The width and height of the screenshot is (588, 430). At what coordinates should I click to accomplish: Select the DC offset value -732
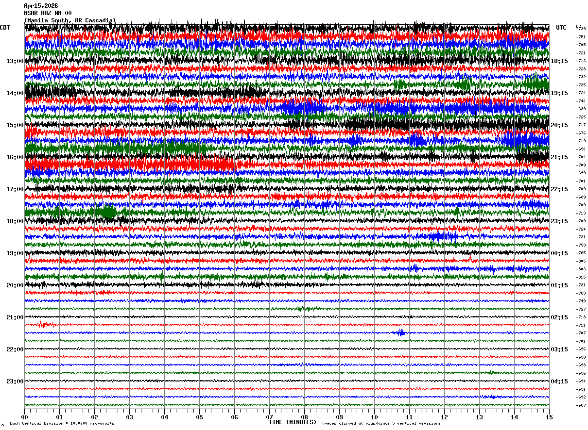click(581, 77)
